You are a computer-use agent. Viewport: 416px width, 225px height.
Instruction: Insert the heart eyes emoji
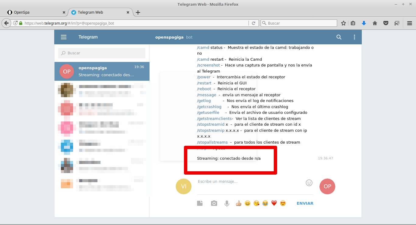click(283, 203)
